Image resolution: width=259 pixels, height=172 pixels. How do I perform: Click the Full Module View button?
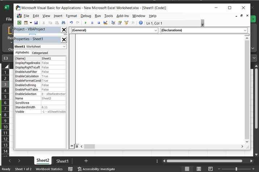click(x=77, y=146)
